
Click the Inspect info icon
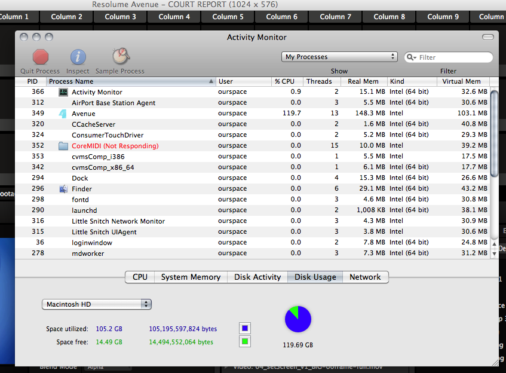[78, 57]
